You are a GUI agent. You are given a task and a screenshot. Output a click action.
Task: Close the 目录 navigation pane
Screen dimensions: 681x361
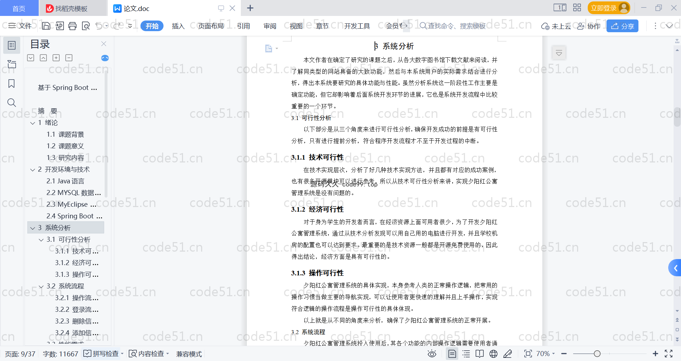[104, 44]
